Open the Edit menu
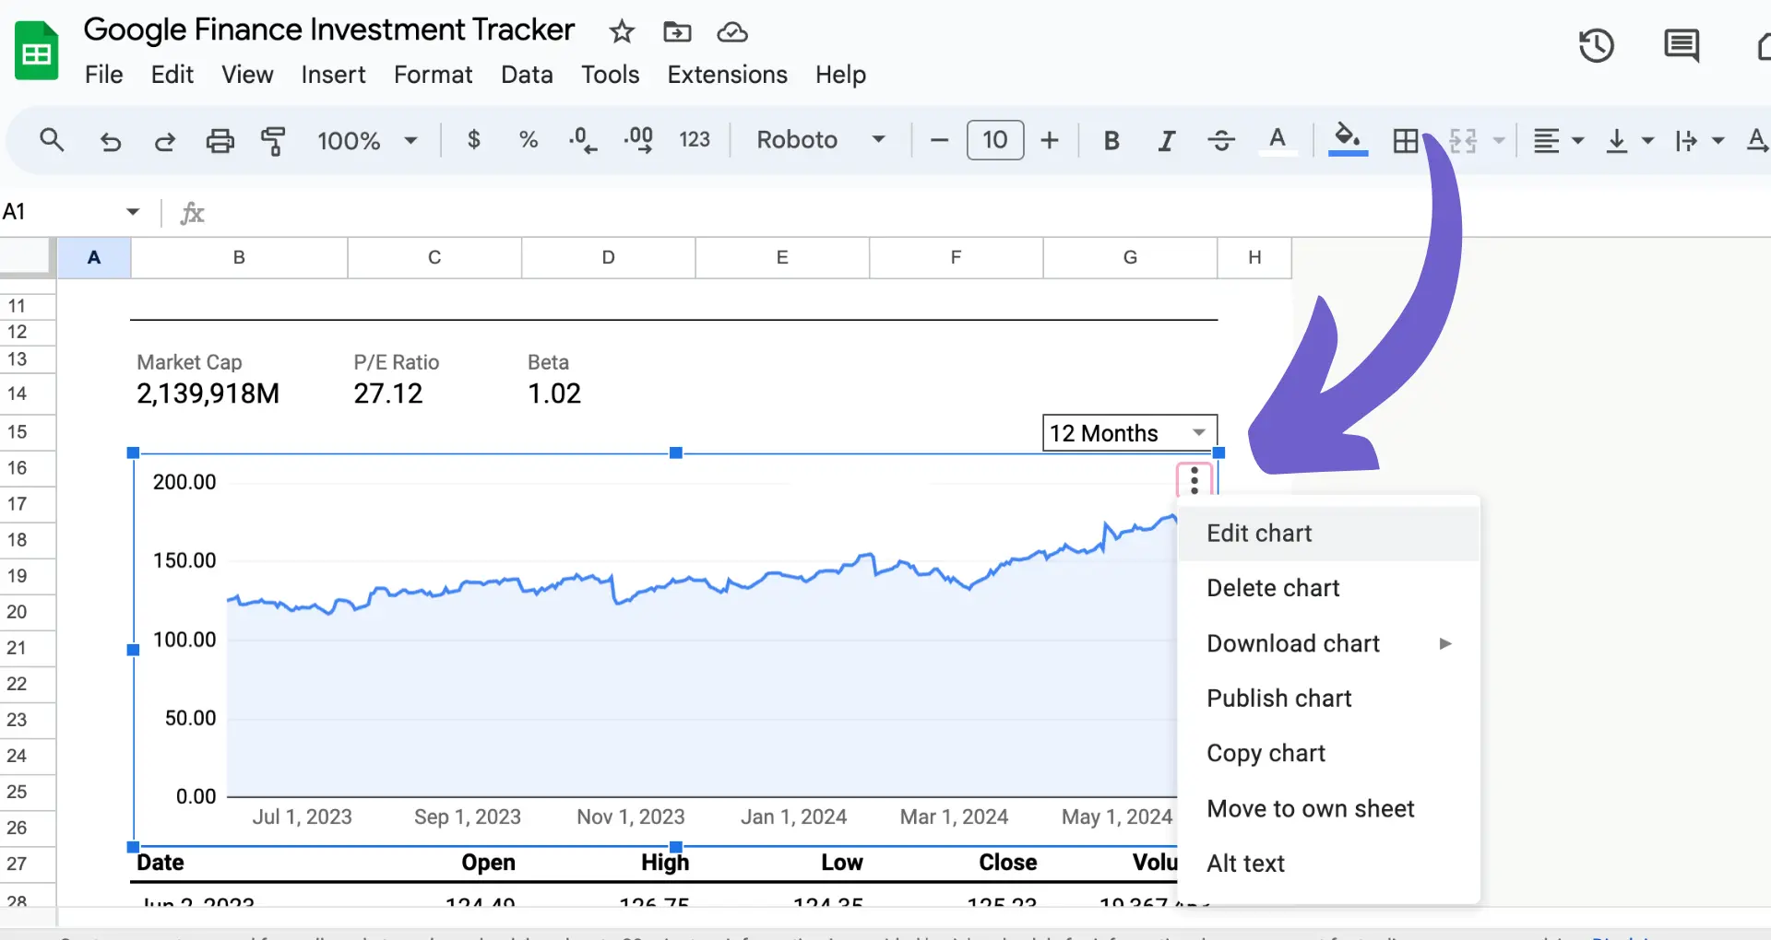This screenshot has width=1771, height=940. pyautogui.click(x=172, y=75)
